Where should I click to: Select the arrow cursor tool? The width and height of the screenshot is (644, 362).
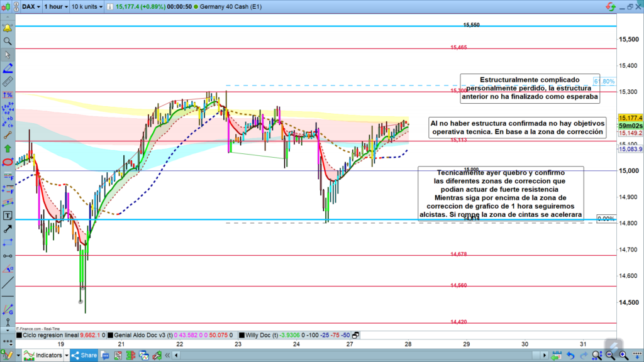[8, 55]
